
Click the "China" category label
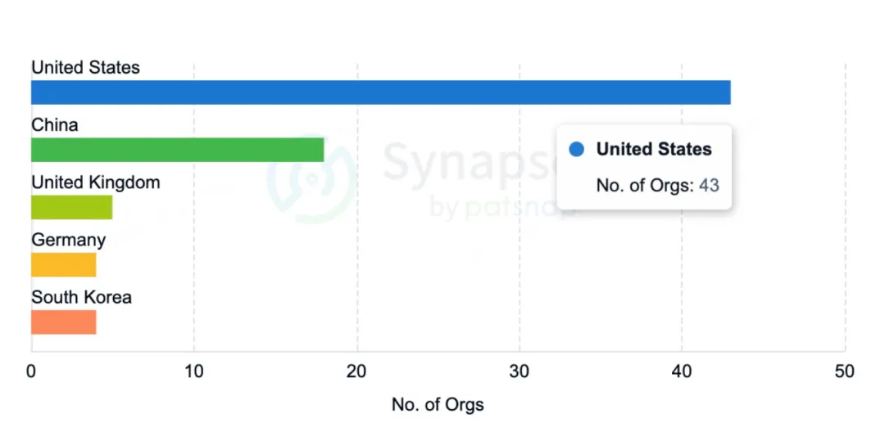click(55, 125)
